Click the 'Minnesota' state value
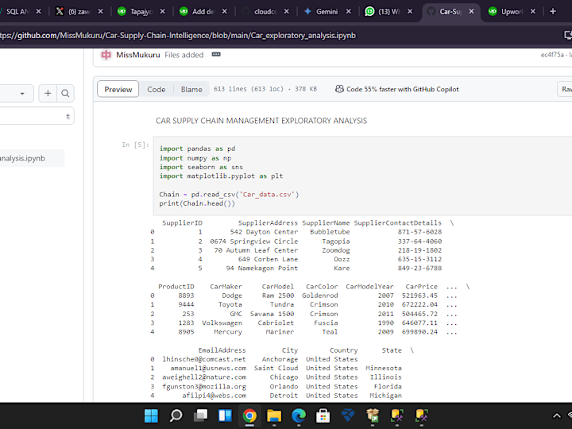The height and width of the screenshot is (429, 572). tap(384, 368)
